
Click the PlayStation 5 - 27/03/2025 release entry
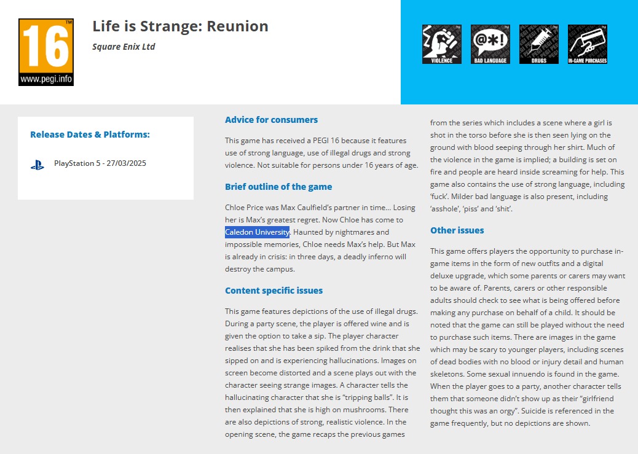100,163
